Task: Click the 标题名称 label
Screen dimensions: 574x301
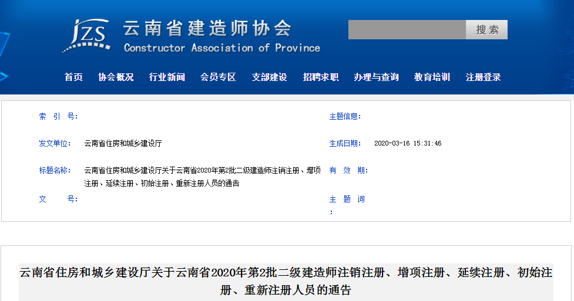Action: coord(55,170)
